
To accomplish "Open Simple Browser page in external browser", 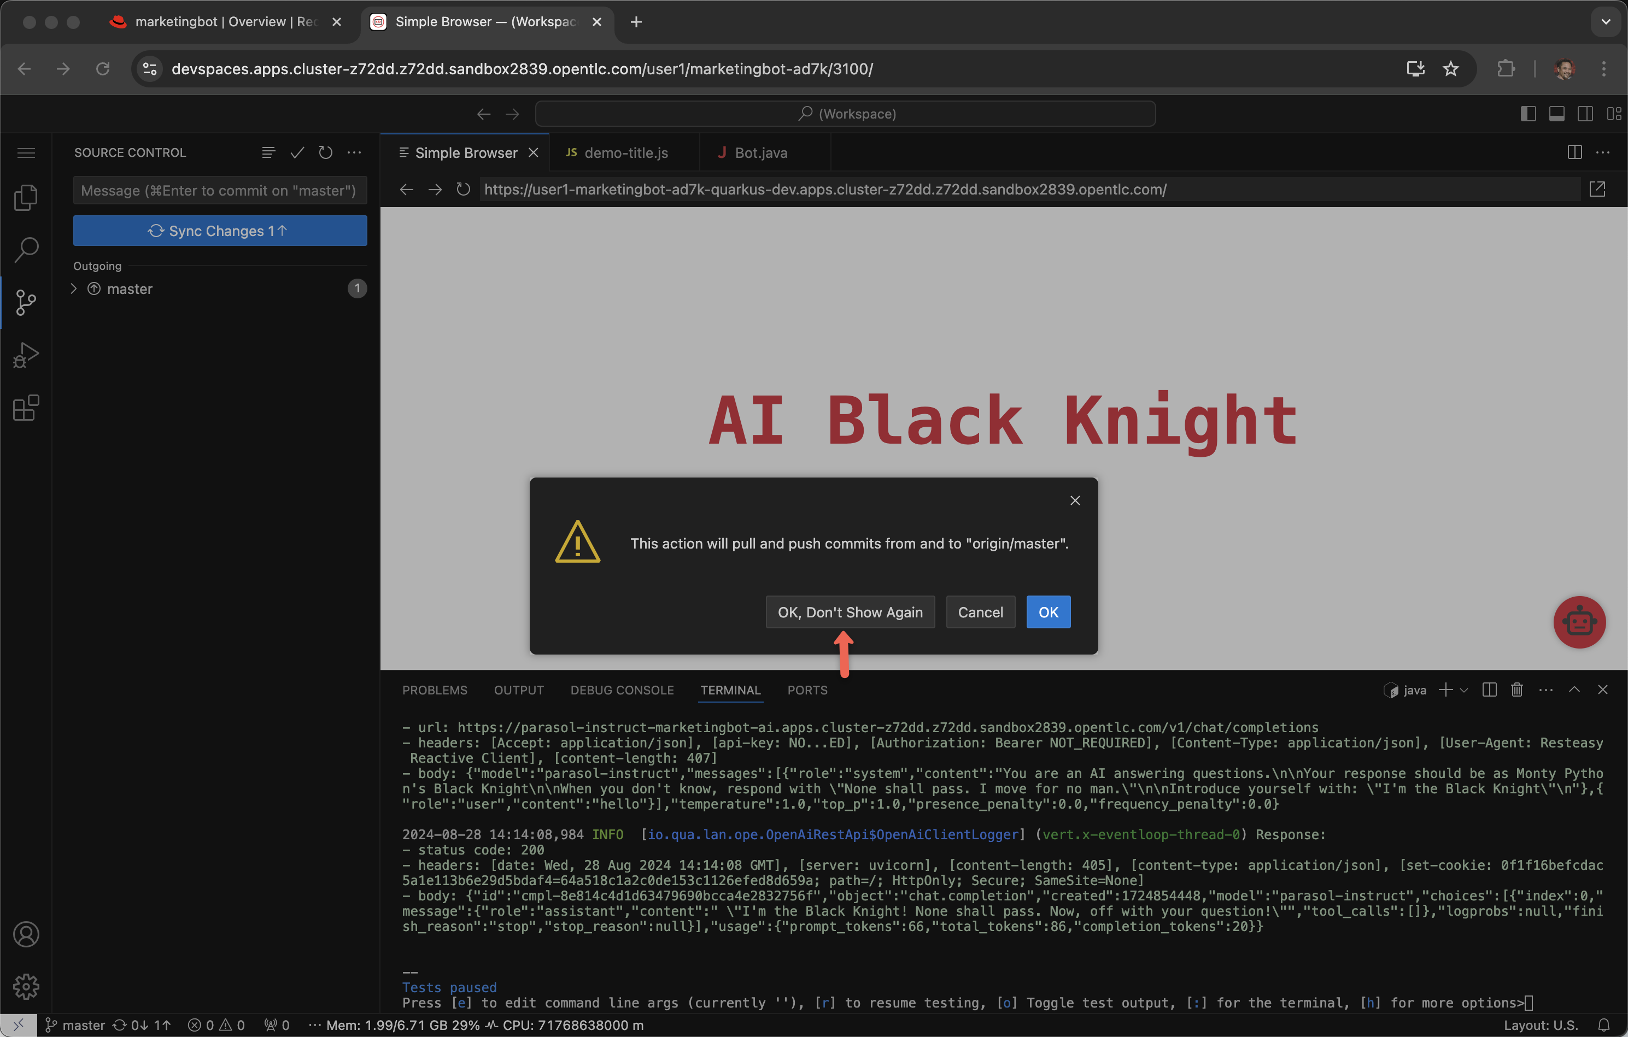I will pyautogui.click(x=1597, y=189).
